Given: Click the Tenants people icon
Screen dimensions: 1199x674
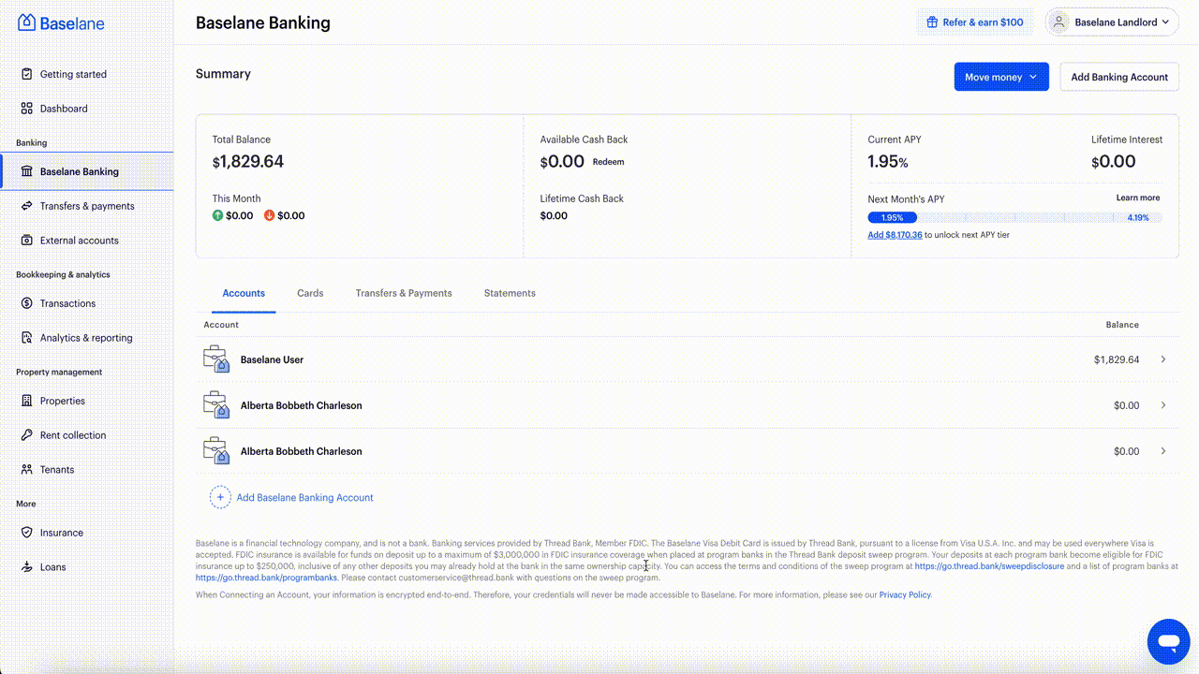Looking at the screenshot, I should pyautogui.click(x=26, y=470).
